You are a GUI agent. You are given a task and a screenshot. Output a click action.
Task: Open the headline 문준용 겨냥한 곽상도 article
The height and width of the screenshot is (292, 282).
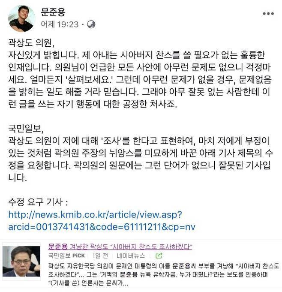pos(120,247)
